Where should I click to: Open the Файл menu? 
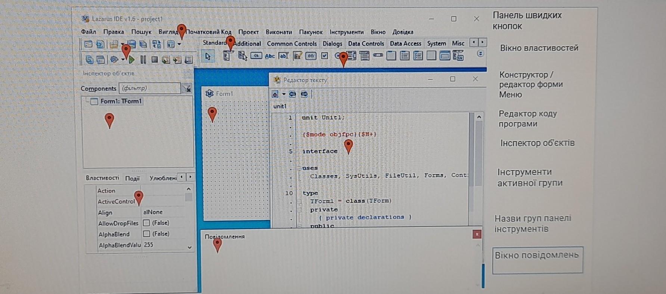89,32
